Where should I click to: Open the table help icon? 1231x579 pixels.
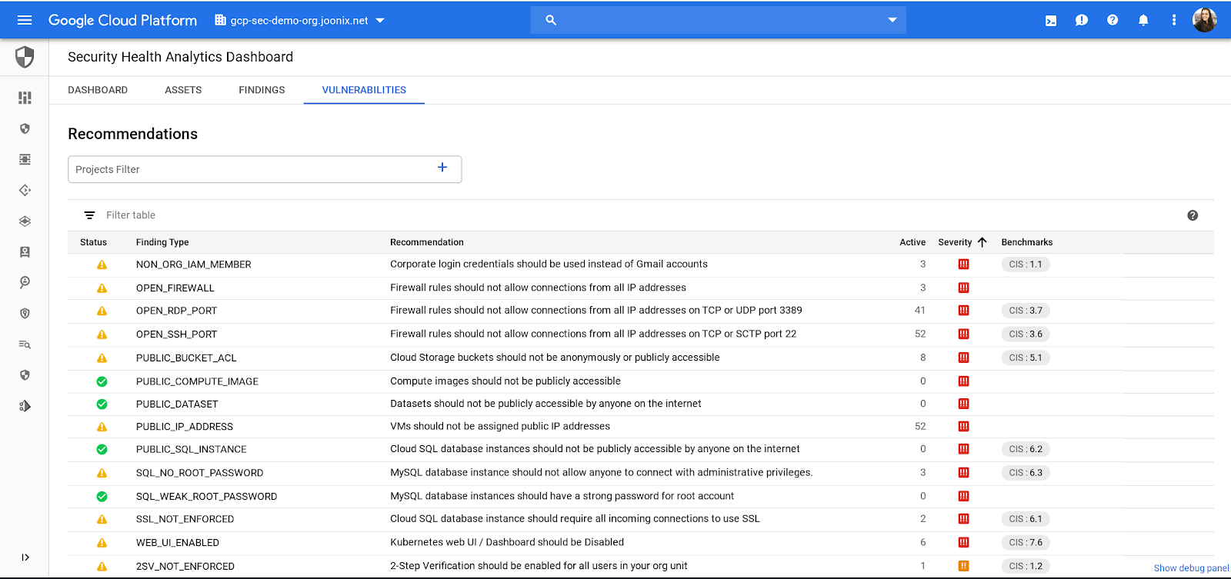click(x=1193, y=215)
